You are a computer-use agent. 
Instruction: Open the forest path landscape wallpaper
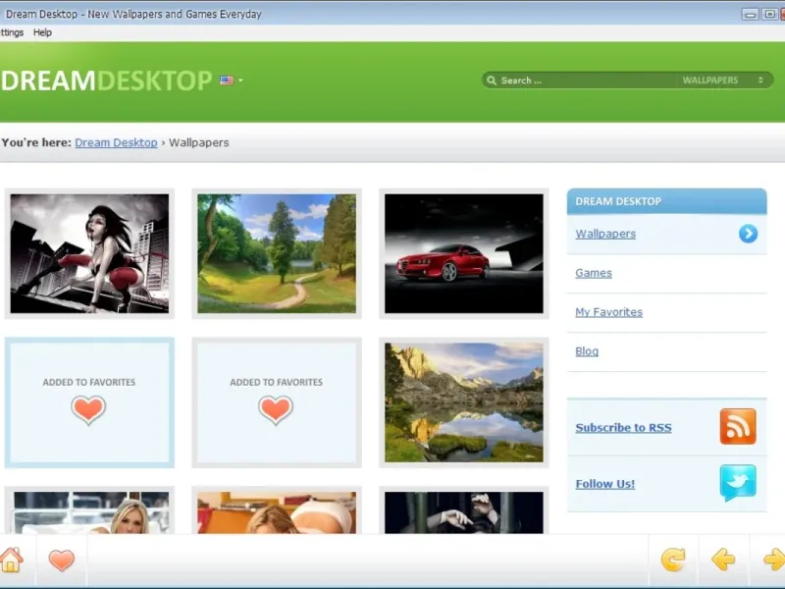[277, 253]
